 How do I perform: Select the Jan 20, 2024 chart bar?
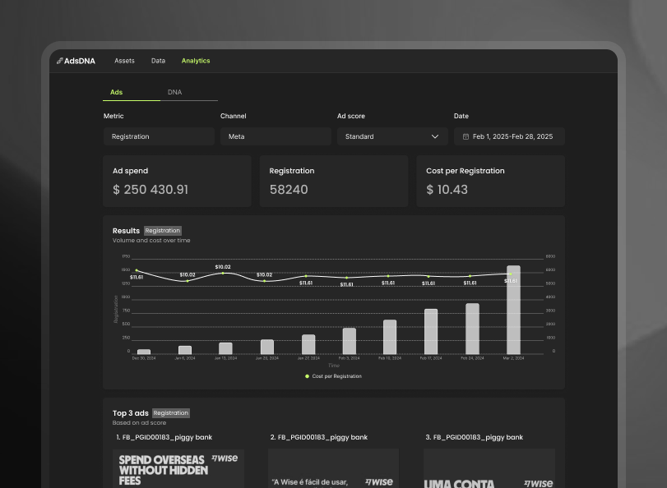click(x=267, y=347)
